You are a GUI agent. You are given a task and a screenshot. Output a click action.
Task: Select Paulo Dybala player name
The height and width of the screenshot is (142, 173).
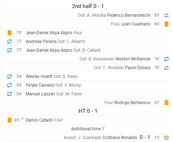pyautogui.click(x=138, y=68)
